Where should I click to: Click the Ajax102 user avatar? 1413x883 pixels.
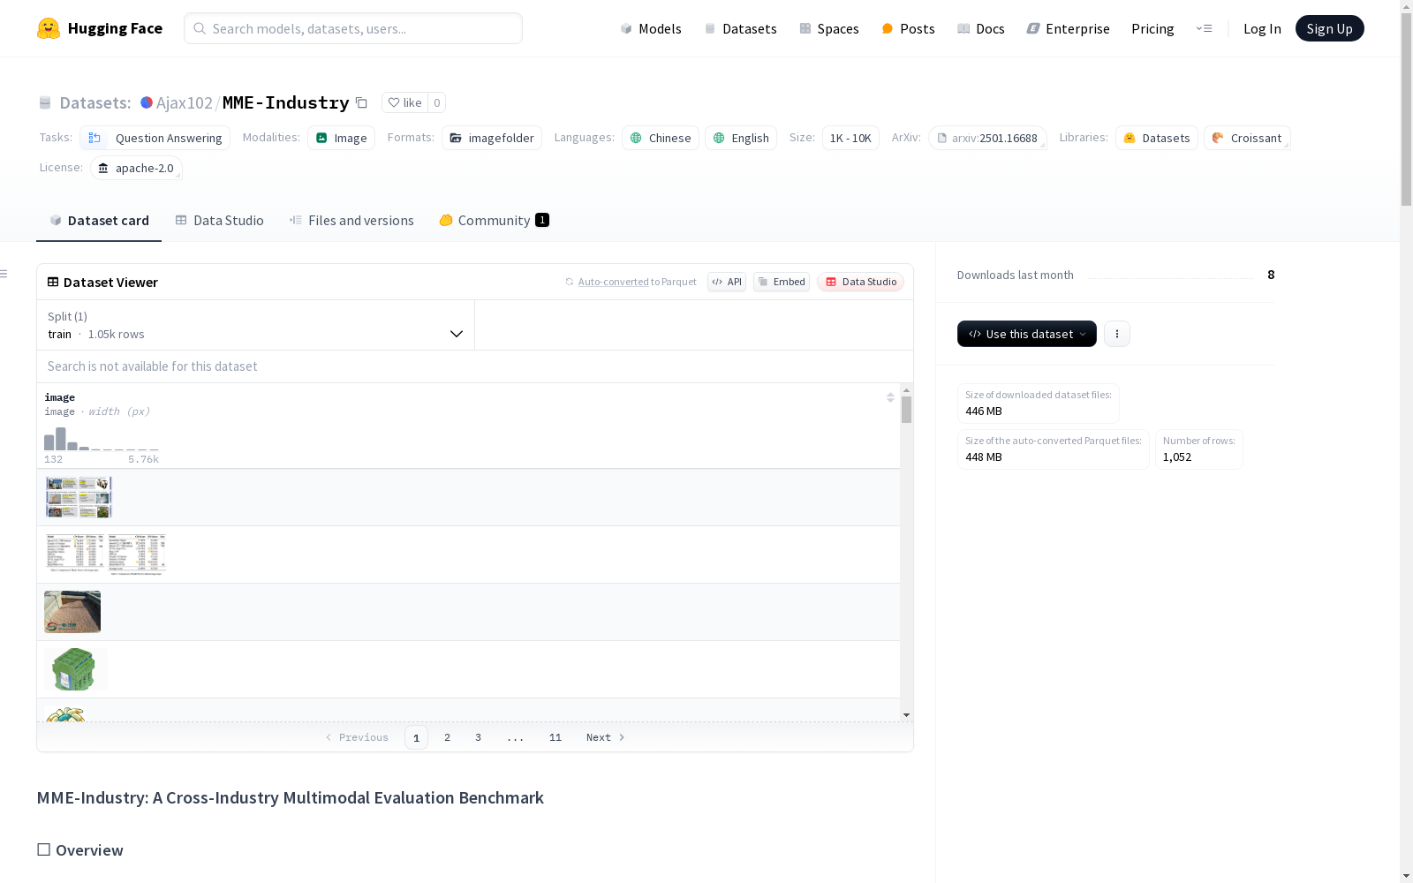click(x=147, y=102)
